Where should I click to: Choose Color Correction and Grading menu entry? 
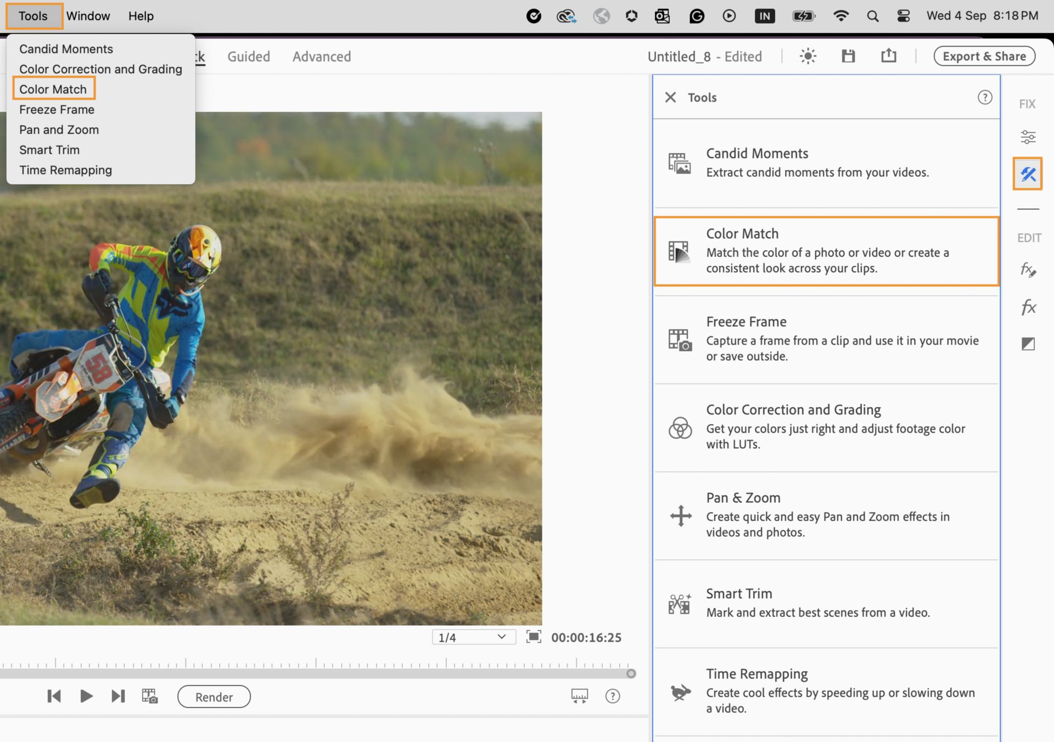pyautogui.click(x=100, y=69)
